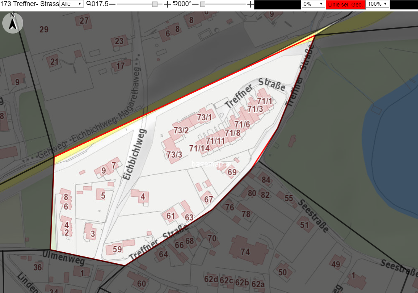
Task: Increase rotation with the plus icon
Action: (250, 4)
